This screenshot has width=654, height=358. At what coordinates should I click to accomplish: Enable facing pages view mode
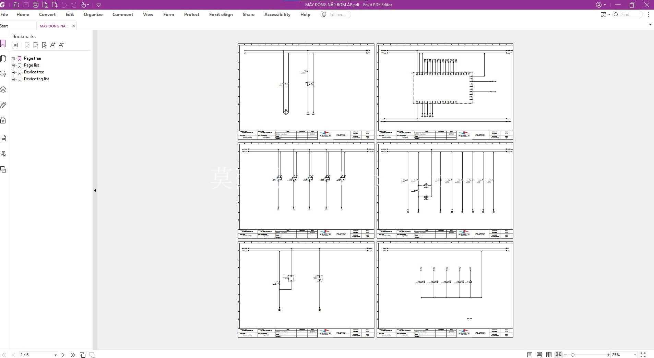tap(549, 355)
